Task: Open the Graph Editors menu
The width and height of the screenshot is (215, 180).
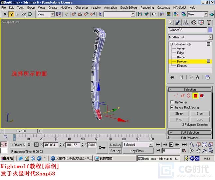Action: (x=128, y=8)
